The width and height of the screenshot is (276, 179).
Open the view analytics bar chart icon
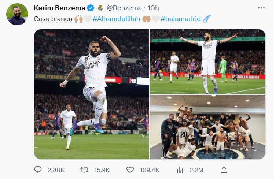click(x=180, y=170)
